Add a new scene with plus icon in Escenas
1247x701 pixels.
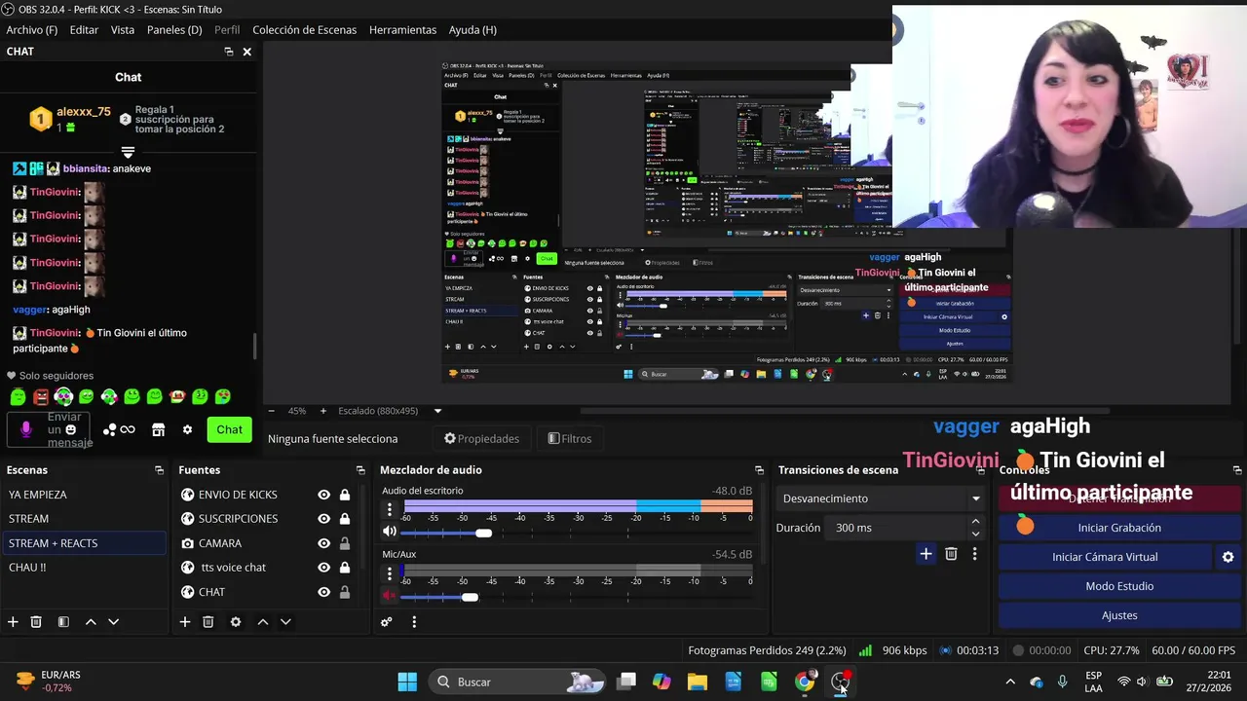[x=13, y=622]
